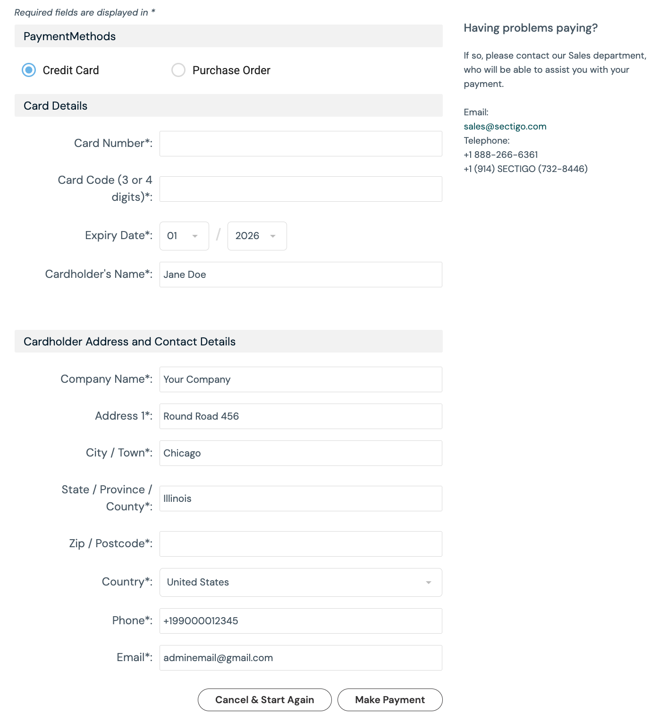This screenshot has width=659, height=723.
Task: Click the Address 1 field
Action: [301, 416]
